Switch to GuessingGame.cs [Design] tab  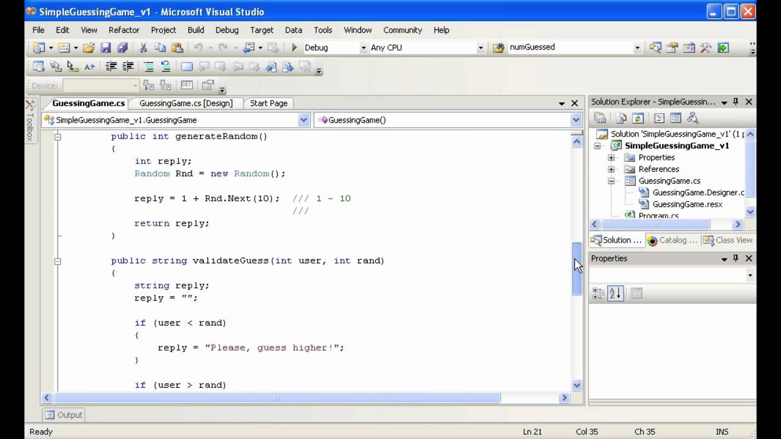[186, 103]
